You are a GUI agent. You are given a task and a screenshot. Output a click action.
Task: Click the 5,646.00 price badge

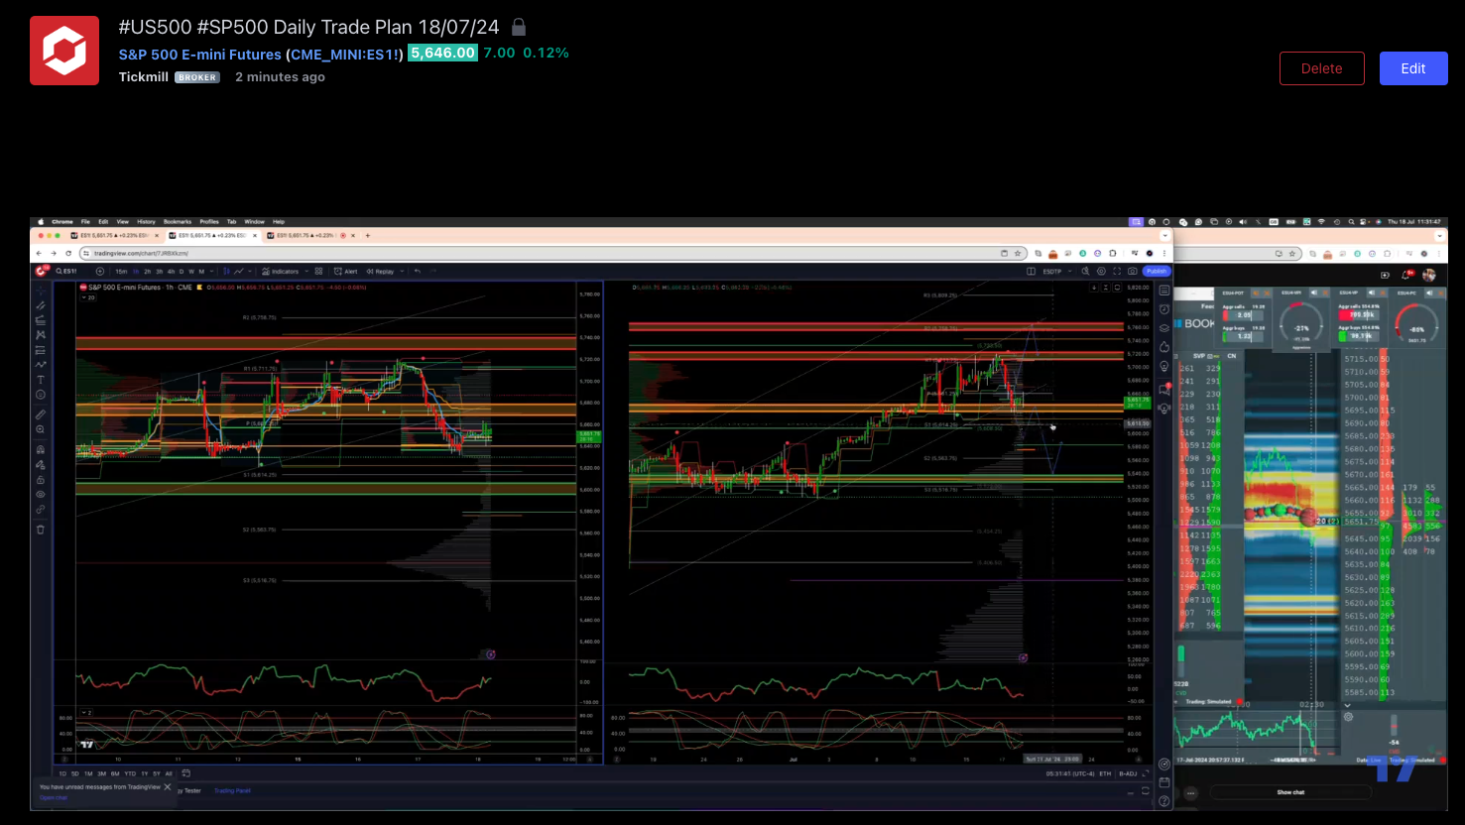[x=443, y=53]
